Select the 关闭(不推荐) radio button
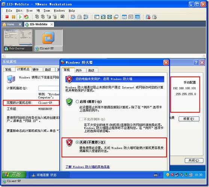Viewport: 209px width, 187px height. pyautogui.click(x=77, y=142)
